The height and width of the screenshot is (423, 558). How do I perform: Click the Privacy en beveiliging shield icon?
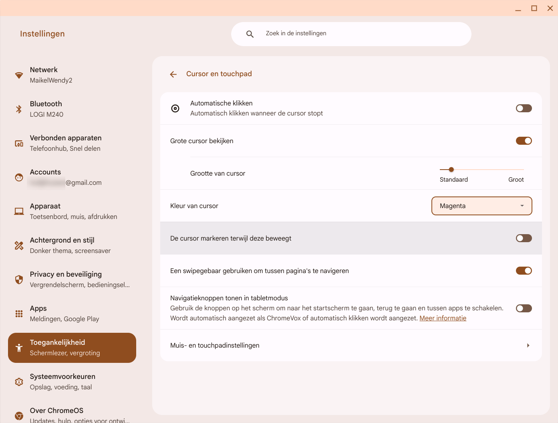coord(19,279)
